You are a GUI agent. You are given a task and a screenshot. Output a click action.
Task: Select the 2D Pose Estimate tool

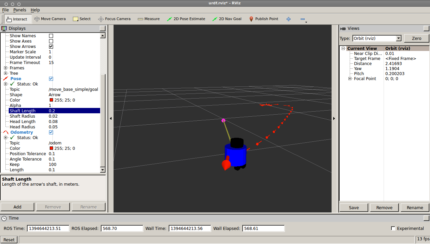point(186,19)
